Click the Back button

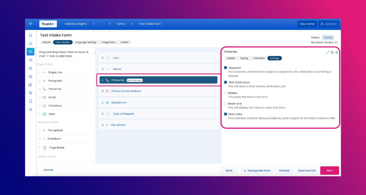tap(229, 170)
